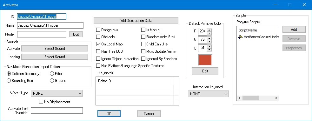Choose the Filter NavMesh option

point(52,74)
